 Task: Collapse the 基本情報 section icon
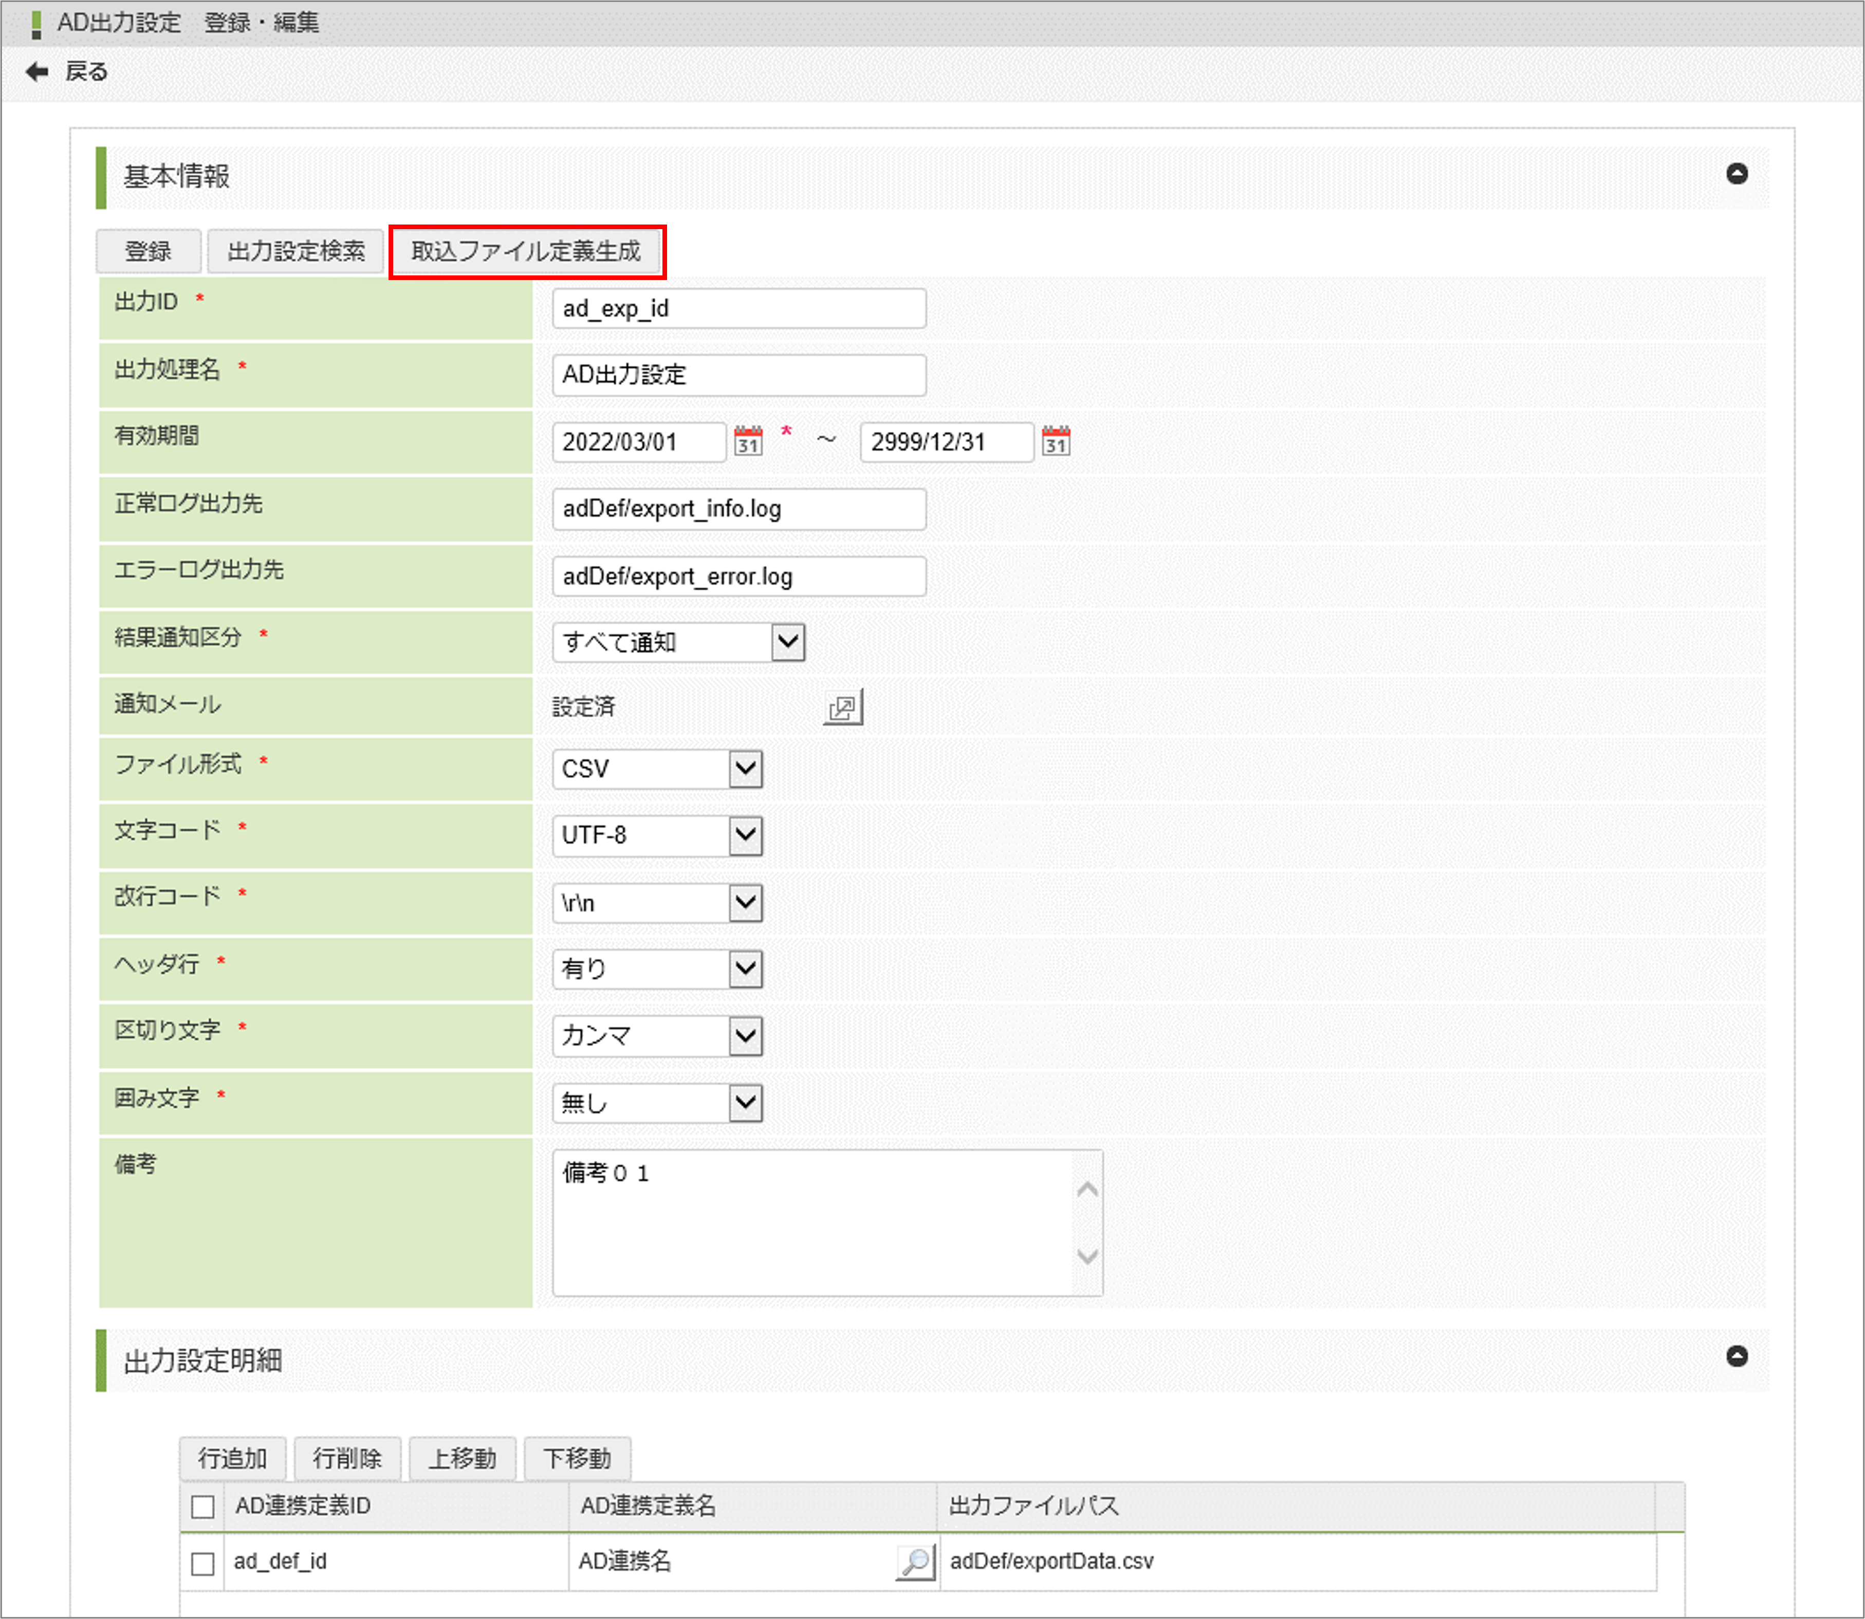[x=1736, y=174]
